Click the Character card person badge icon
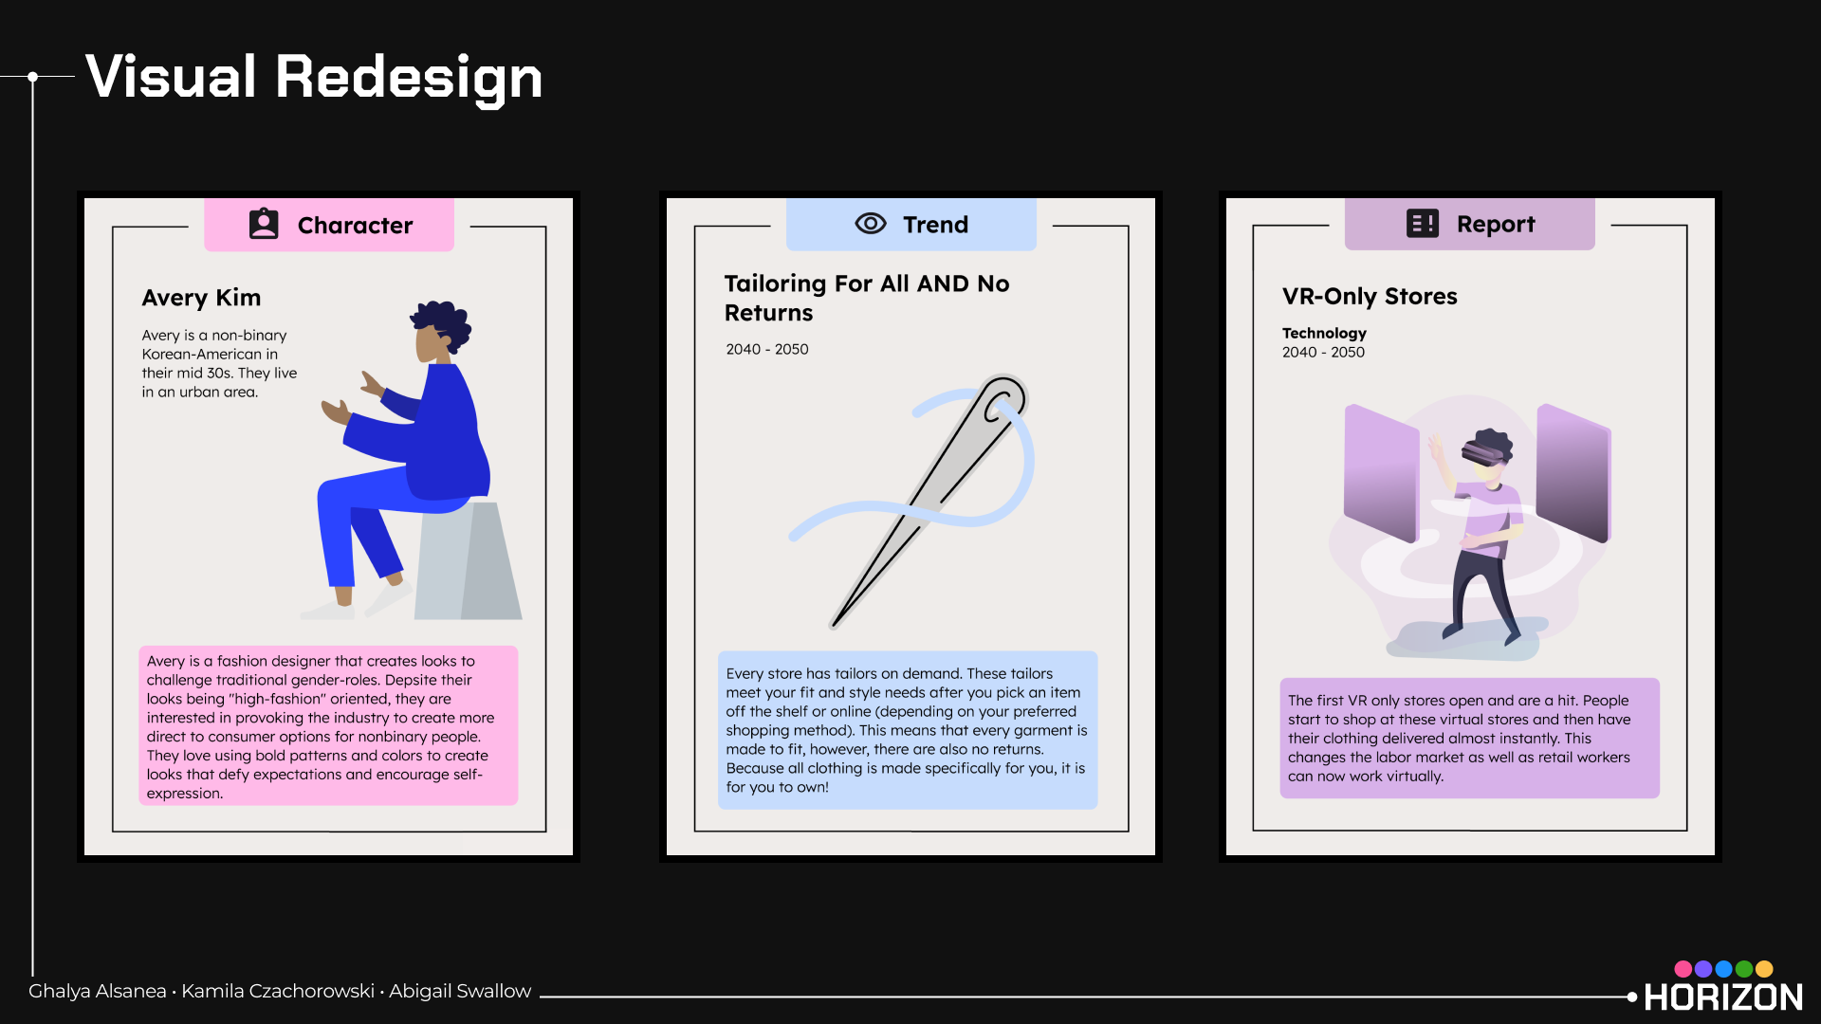Viewport: 1821px width, 1024px height. (264, 225)
